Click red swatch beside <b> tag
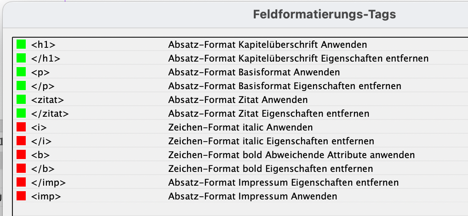 (21, 155)
